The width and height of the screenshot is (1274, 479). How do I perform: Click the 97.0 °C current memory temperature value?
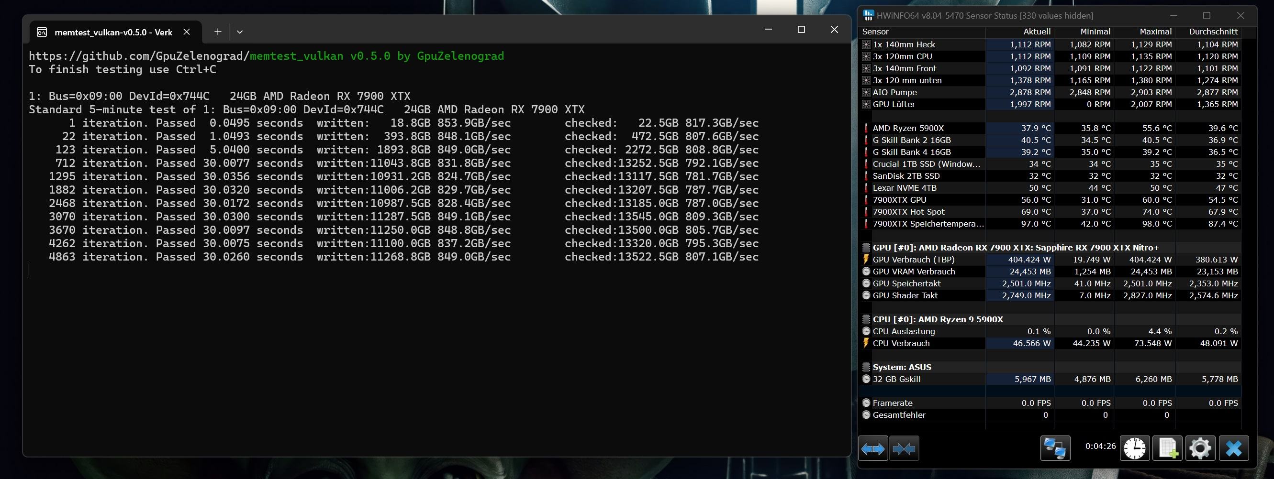click(x=1036, y=224)
